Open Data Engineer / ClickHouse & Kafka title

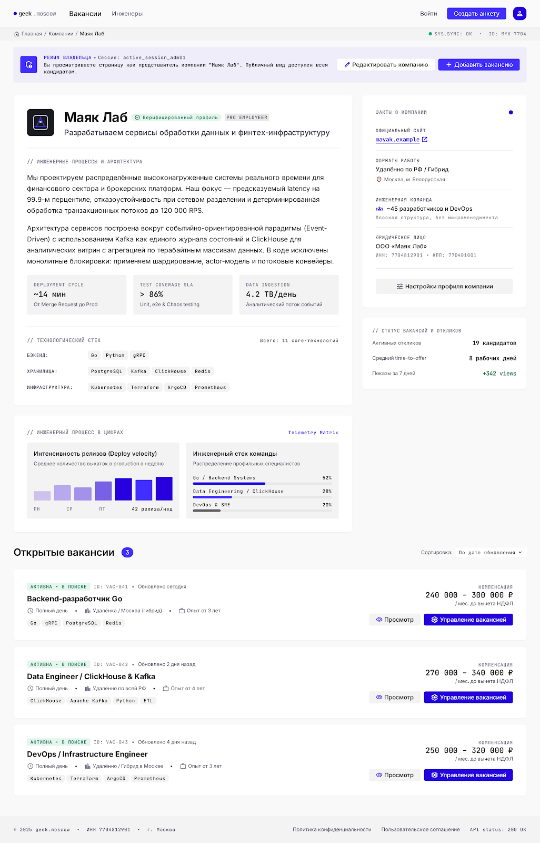pos(91,677)
